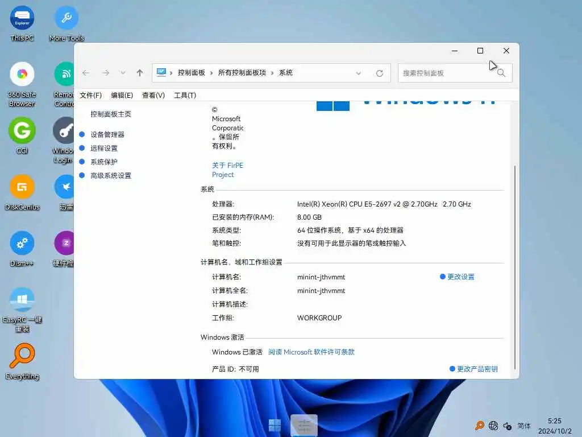Click the Forward arrow in the window
Viewport: 582px width, 437px height.
(106, 73)
